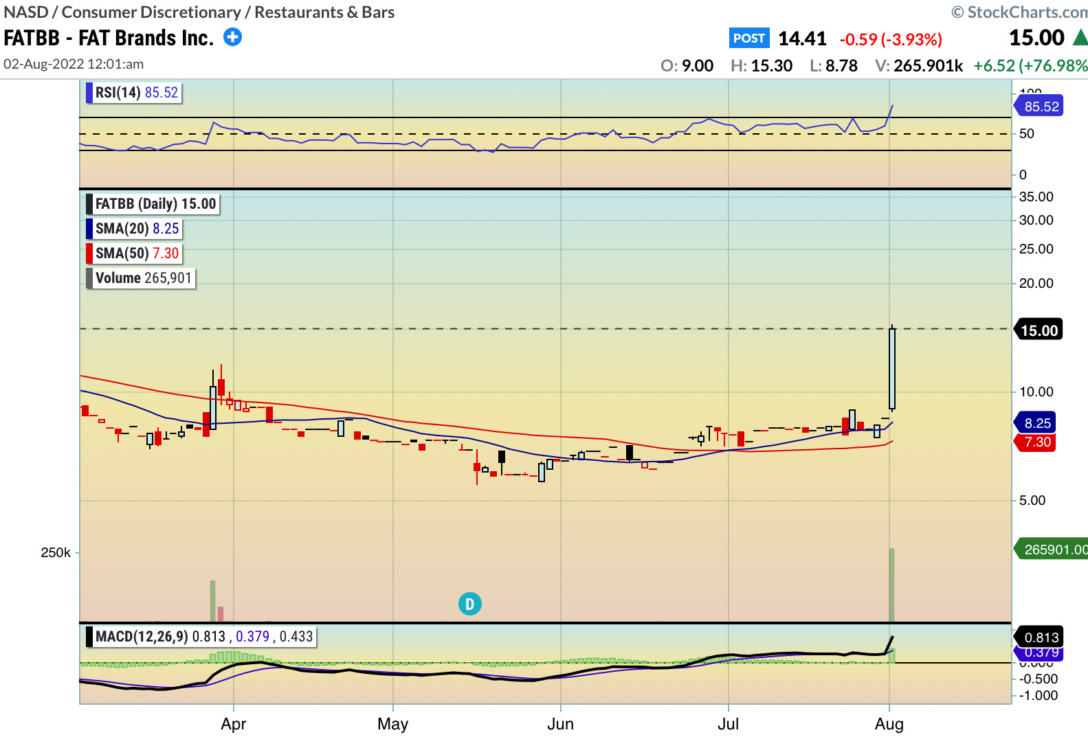Click the Aug label on time axis
Screen dimensions: 1088x748
pyautogui.click(x=889, y=724)
